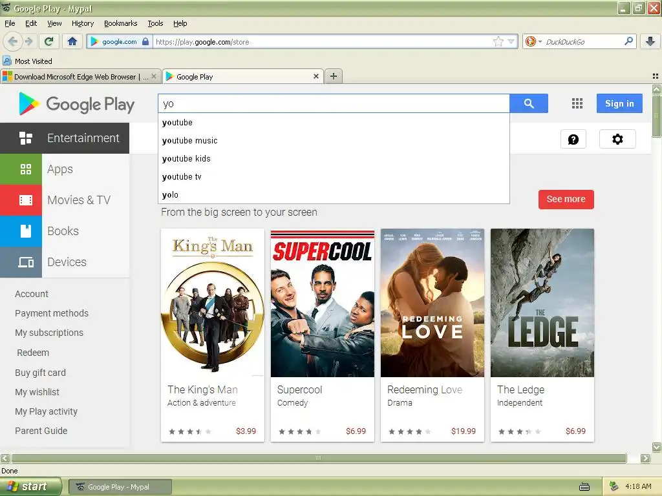The width and height of the screenshot is (662, 496).
Task: Select the 'youtube music' suggestion
Action: coord(334,140)
